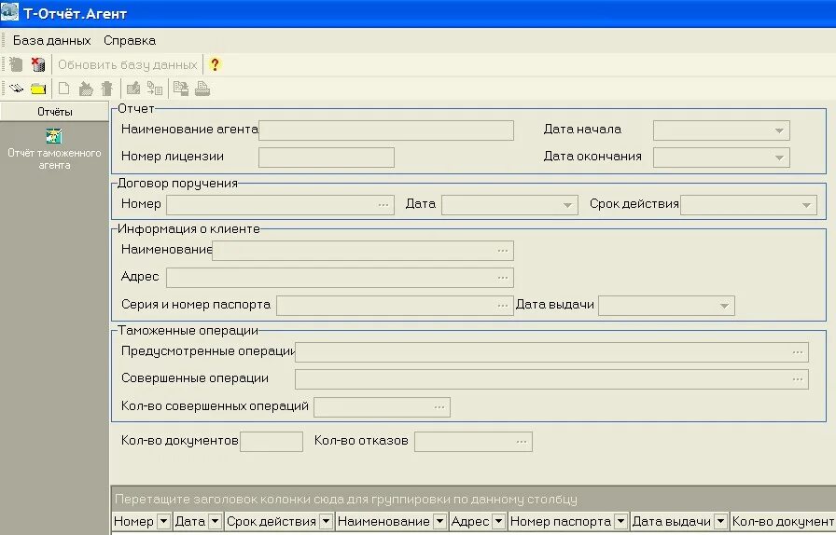
Task: Click the yellow folder toolbar icon
Action: [x=38, y=89]
